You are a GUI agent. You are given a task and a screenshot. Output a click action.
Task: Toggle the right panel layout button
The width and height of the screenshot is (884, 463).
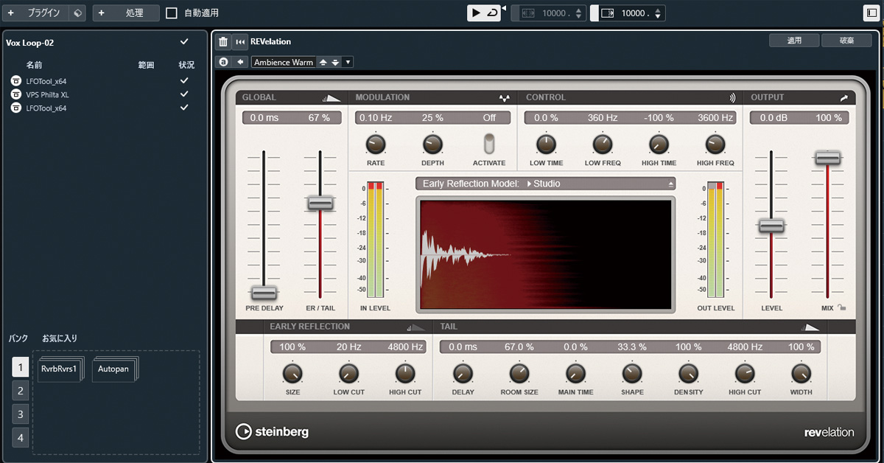[870, 13]
